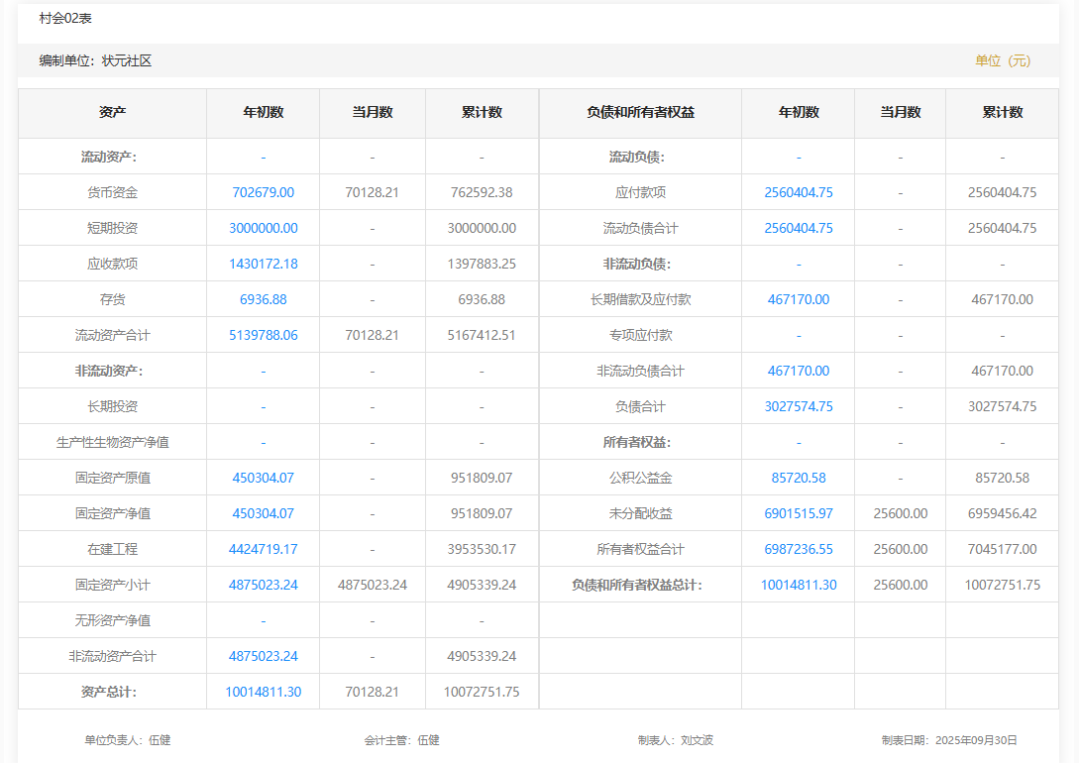Click the 公积公益金 value 85720.58
The width and height of the screenshot is (1079, 763).
[x=798, y=478]
